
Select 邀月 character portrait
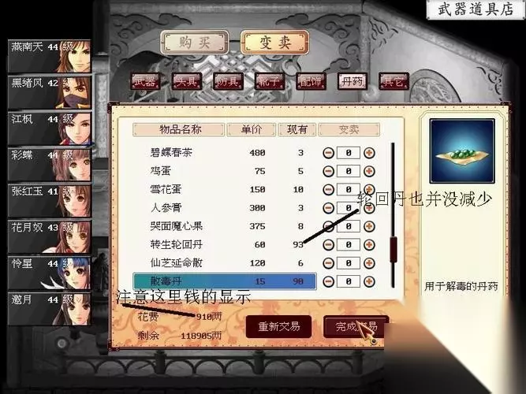tap(50, 309)
